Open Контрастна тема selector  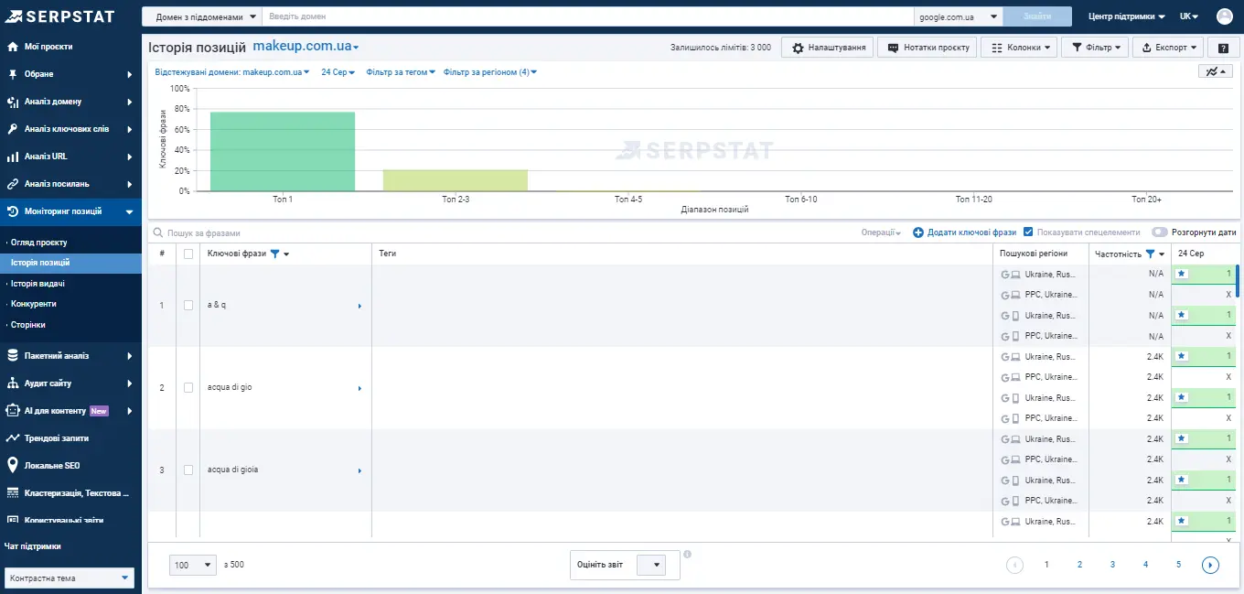point(70,578)
